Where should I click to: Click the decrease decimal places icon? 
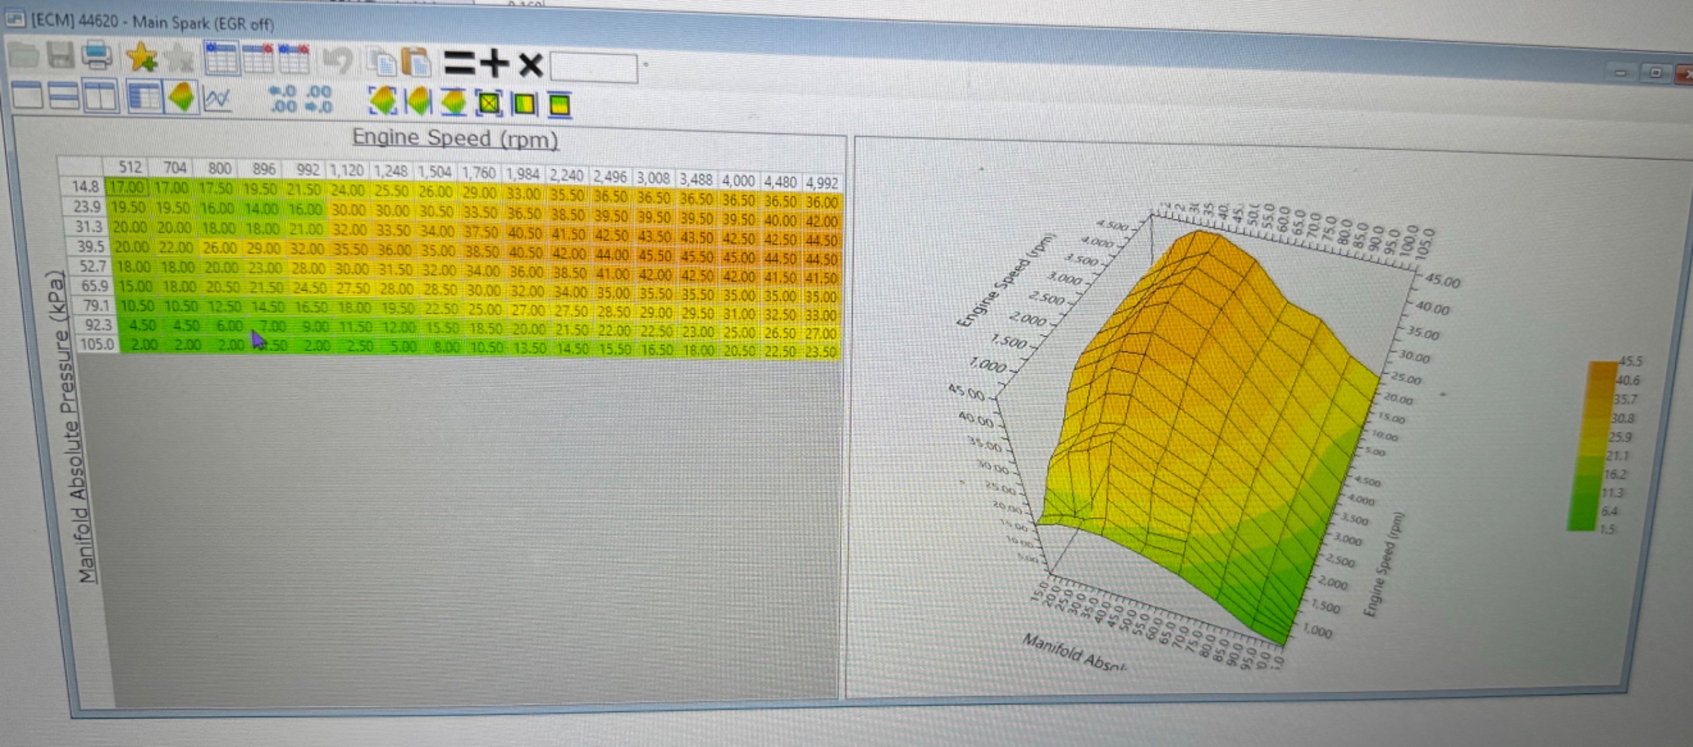318,100
